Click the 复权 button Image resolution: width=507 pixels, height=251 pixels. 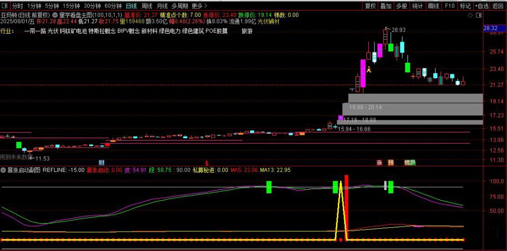click(370, 6)
